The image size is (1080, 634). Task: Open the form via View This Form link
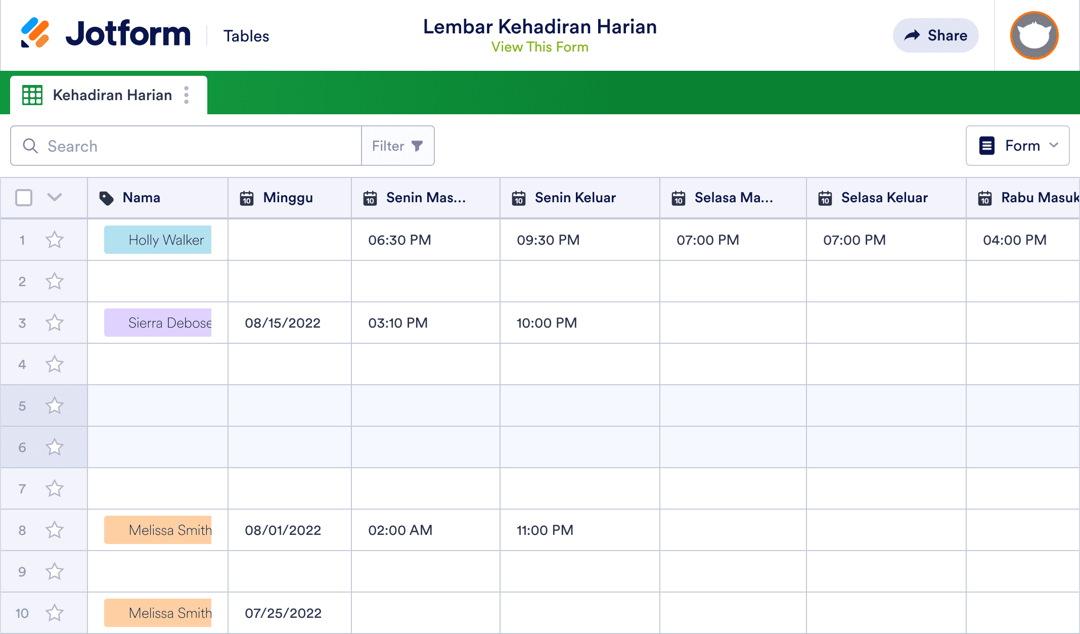pos(540,47)
